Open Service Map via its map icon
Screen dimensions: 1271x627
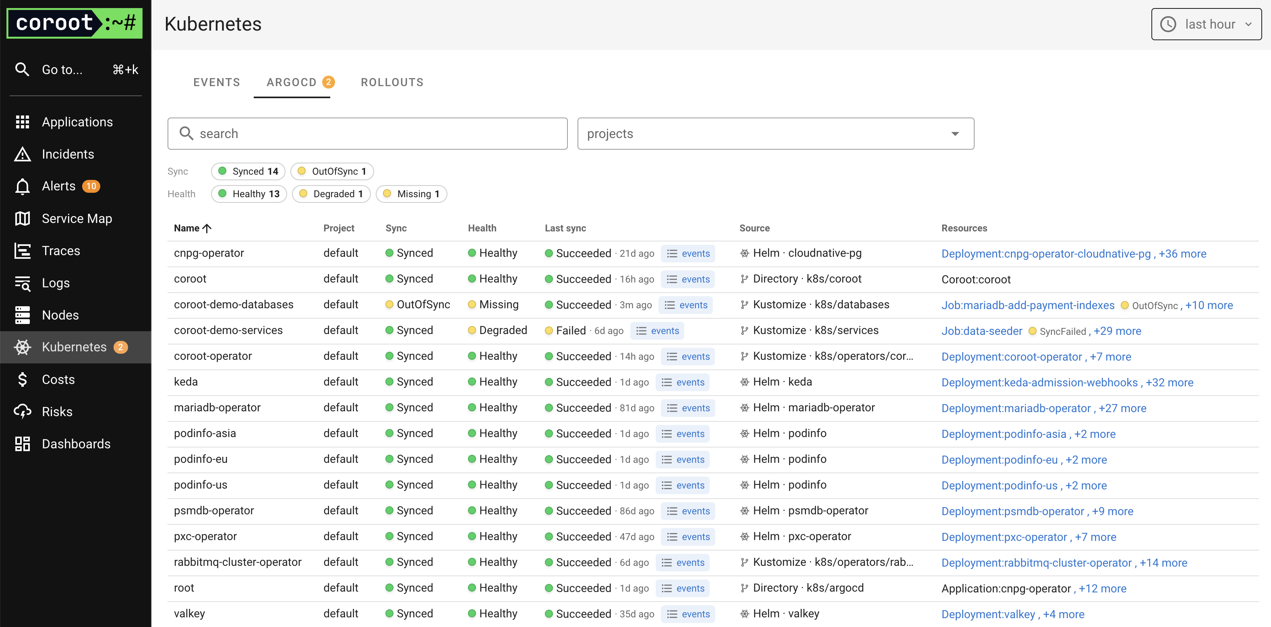23,219
